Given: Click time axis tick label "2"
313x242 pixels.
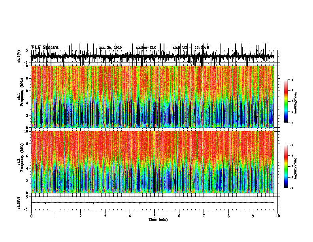Looking at the screenshot, I should [81, 216].
